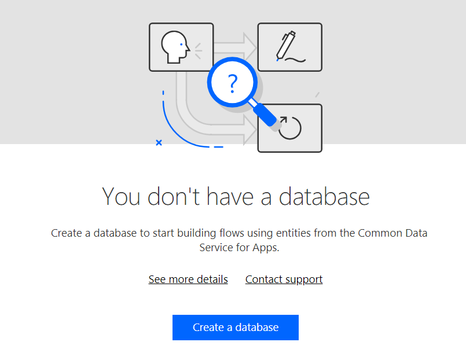Click the "You don't have a database" heading
The height and width of the screenshot is (364, 466).
[x=235, y=197]
